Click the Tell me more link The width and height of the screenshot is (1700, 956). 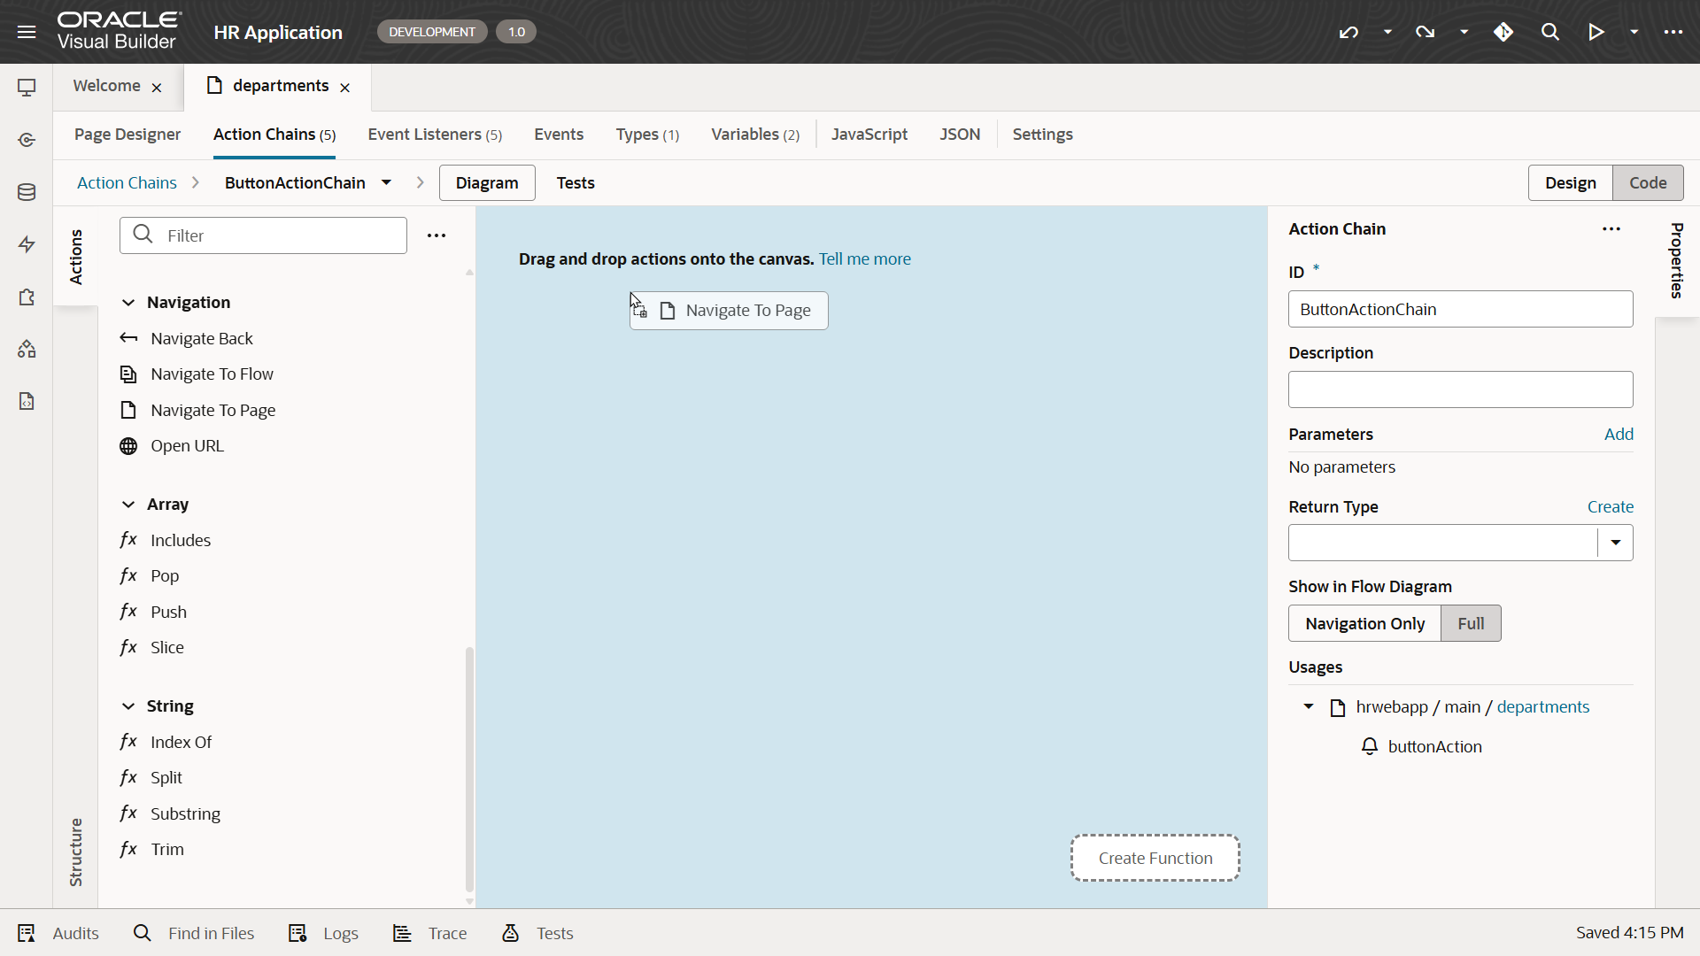coord(864,259)
